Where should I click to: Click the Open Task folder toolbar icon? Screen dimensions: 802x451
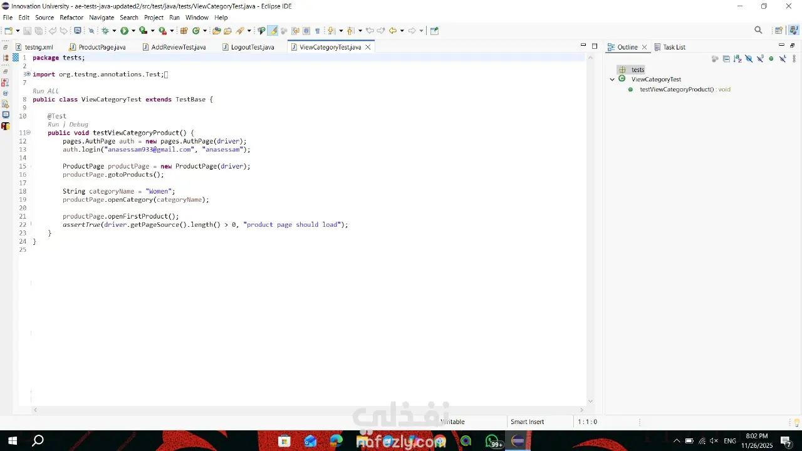[x=227, y=31]
